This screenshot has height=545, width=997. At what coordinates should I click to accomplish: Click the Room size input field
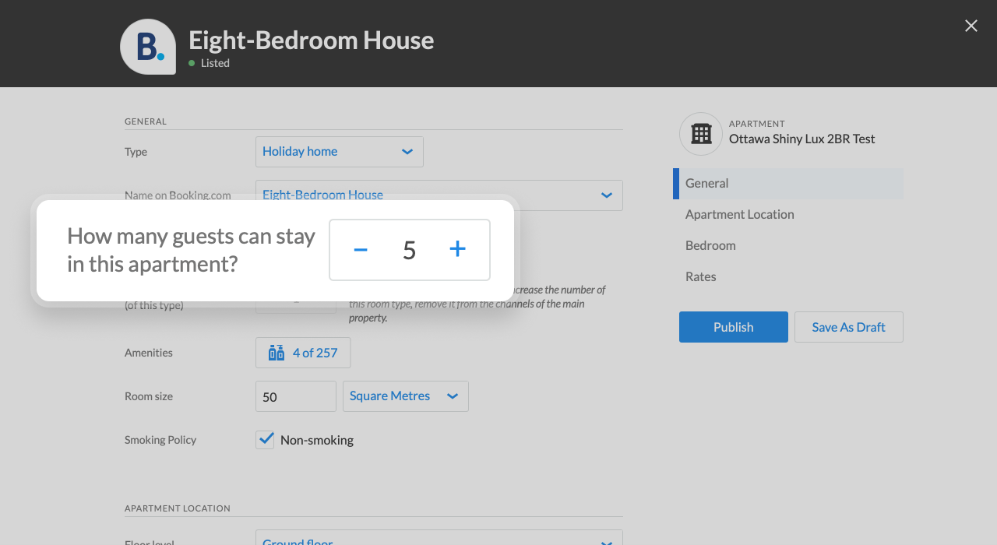click(x=296, y=396)
